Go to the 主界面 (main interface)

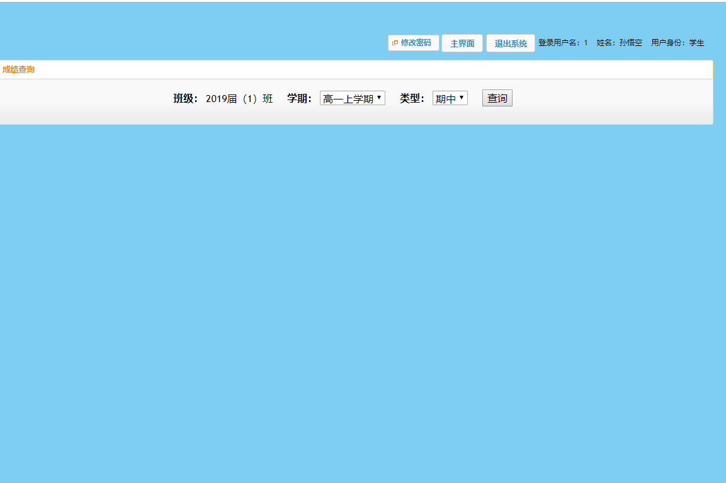[462, 42]
